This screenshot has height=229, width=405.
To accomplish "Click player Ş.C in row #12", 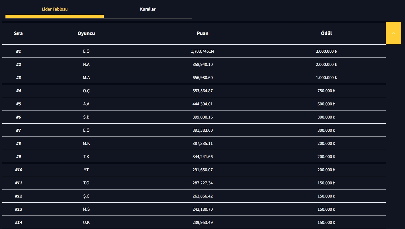I will pyautogui.click(x=86, y=196).
